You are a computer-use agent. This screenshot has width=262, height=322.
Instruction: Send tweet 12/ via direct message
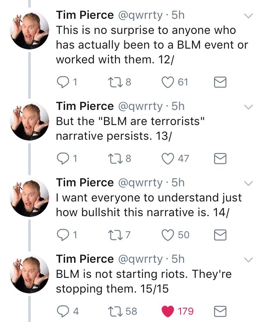tap(221, 82)
